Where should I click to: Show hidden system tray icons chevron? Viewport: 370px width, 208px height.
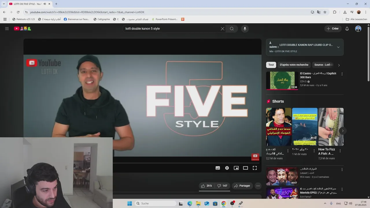(x=325, y=203)
